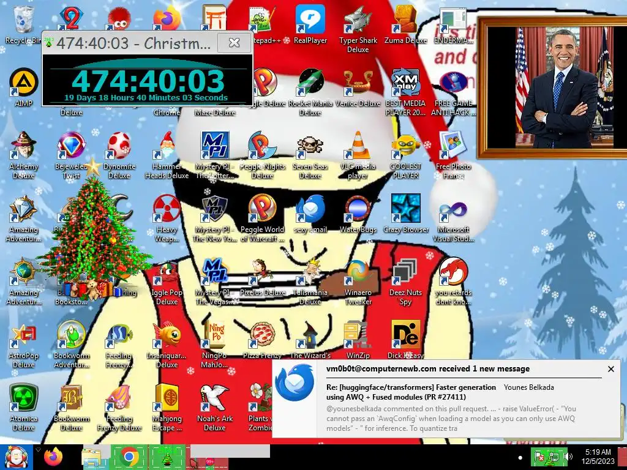Viewport: 627px width, 470px height.
Task: Show the 5:19 AM clock calendar
Action: 598,457
